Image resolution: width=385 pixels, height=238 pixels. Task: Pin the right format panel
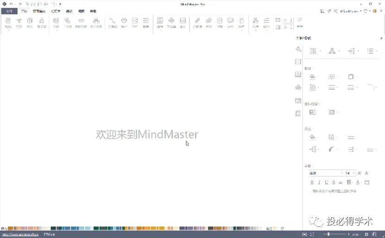381,38
